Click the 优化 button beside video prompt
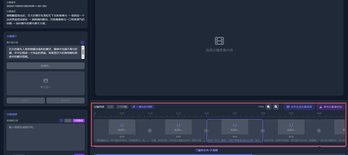 click(x=68, y=121)
